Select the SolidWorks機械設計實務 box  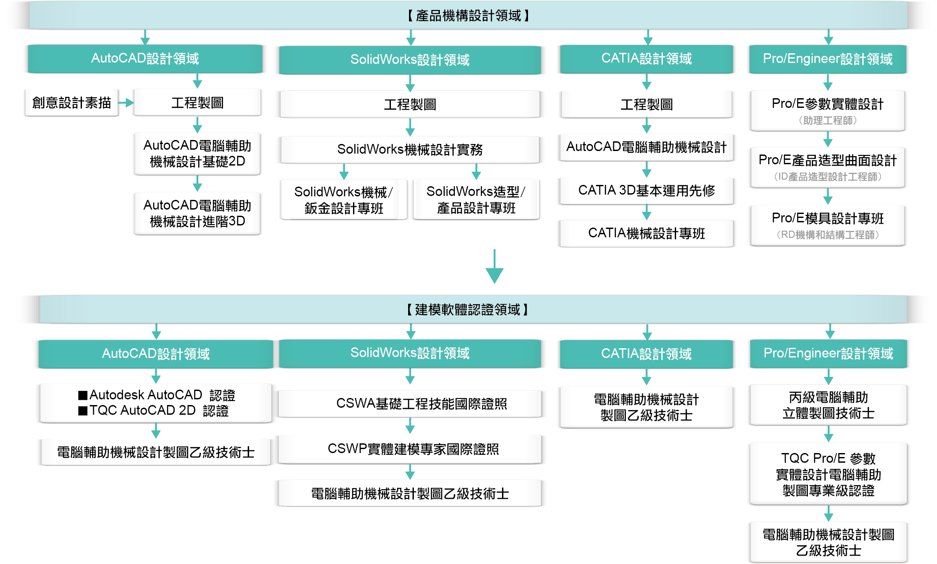point(410,150)
